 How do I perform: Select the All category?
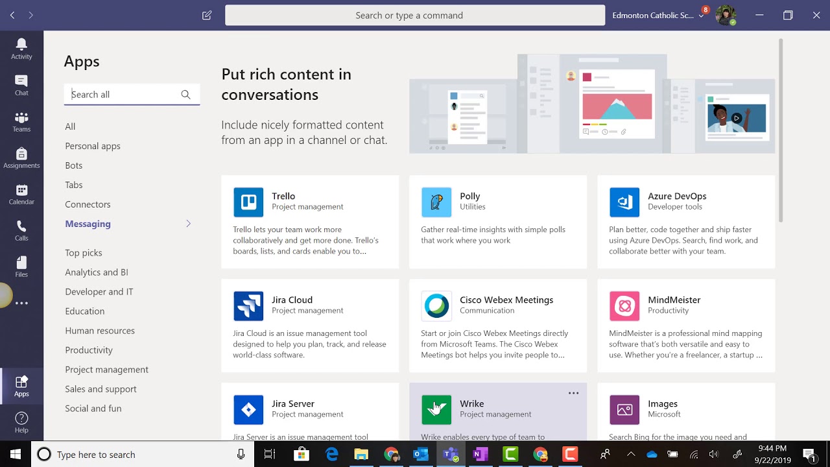click(x=70, y=126)
